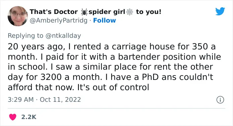
Task: Click the Oct 11, 2022 date
Action: 60,99
